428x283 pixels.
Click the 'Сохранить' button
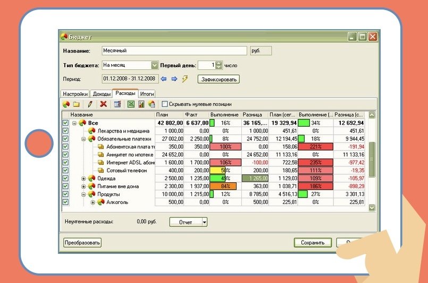tap(312, 243)
